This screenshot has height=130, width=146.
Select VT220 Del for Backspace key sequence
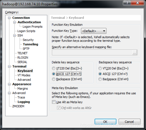[x=100, y=68]
